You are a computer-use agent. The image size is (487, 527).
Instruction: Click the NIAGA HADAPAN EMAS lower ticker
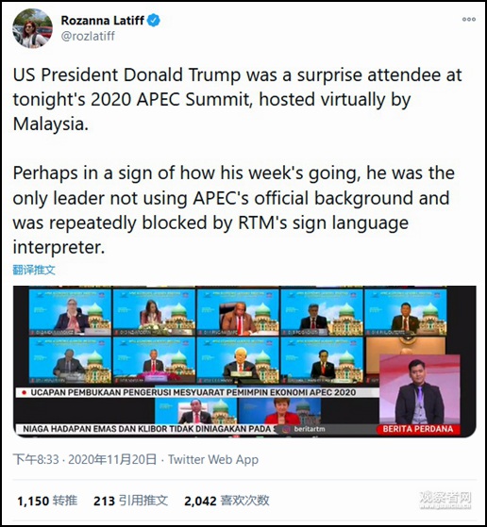point(148,429)
